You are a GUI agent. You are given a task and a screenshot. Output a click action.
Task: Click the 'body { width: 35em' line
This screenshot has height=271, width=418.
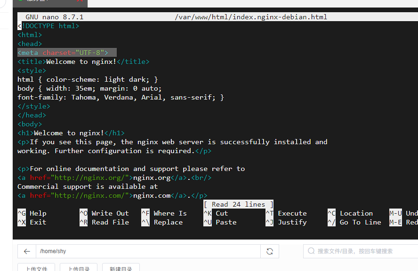(x=89, y=89)
